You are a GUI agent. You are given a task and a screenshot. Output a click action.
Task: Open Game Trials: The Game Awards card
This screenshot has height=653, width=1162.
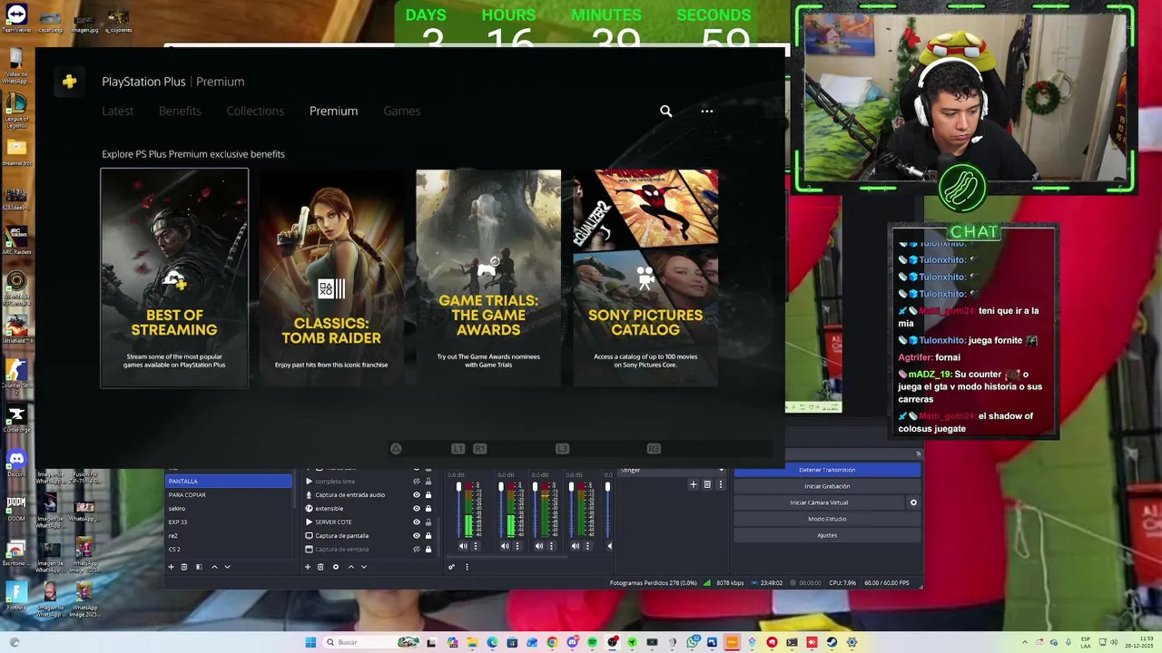point(488,278)
